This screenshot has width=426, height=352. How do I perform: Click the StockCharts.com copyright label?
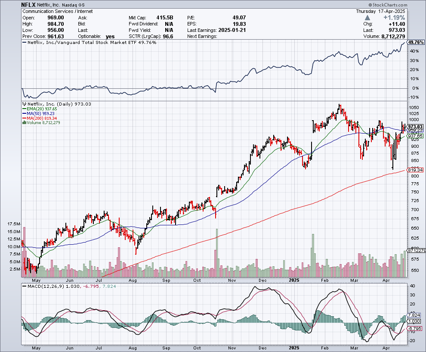point(388,5)
